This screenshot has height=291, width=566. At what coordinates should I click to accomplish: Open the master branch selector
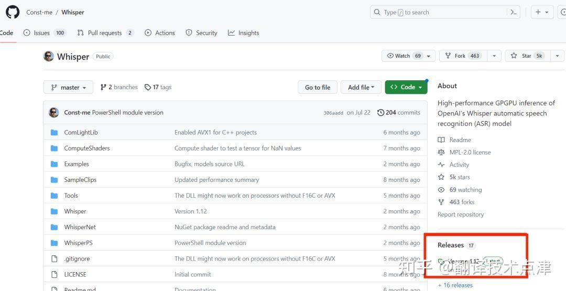[68, 88]
